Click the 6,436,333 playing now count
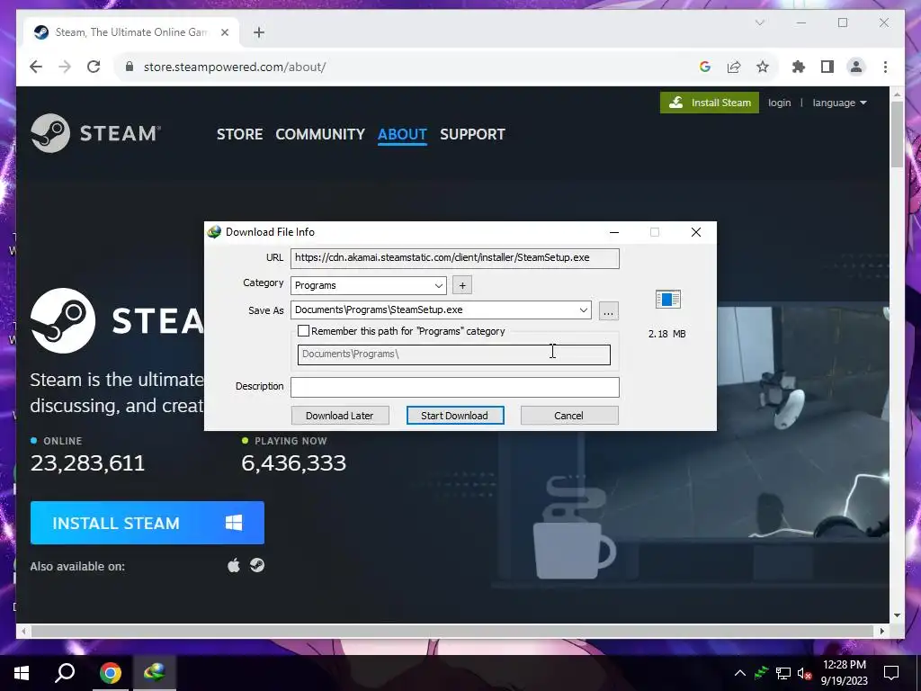921x691 pixels. point(294,463)
